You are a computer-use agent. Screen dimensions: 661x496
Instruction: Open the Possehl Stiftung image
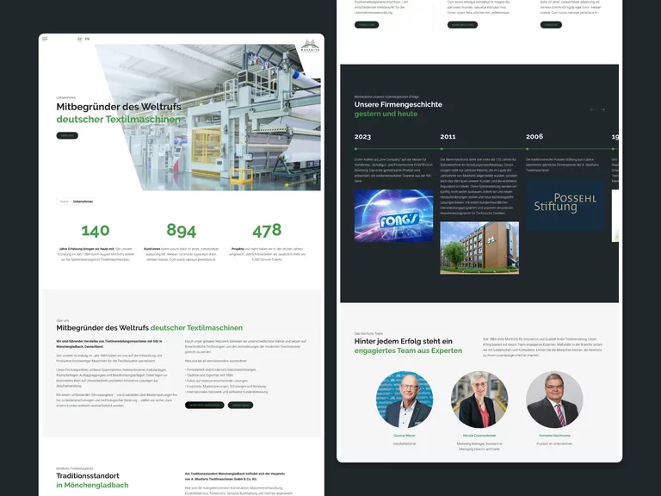click(565, 205)
